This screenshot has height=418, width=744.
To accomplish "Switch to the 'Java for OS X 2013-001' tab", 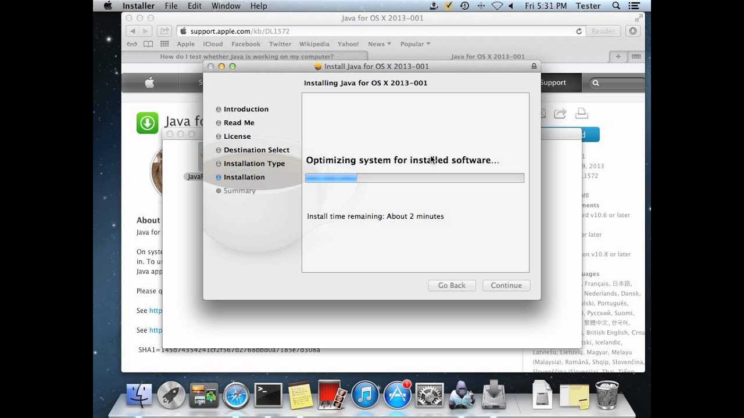I will point(488,56).
